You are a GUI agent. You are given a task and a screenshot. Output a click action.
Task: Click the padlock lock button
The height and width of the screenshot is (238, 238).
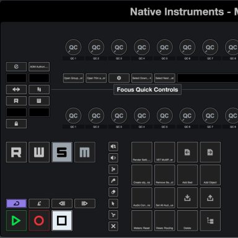point(16,123)
